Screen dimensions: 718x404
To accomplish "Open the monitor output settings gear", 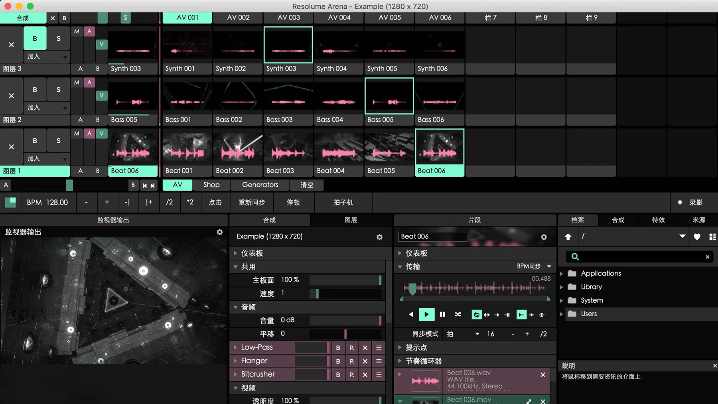I will [x=219, y=232].
